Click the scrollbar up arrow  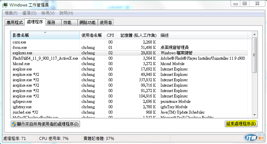255,34
